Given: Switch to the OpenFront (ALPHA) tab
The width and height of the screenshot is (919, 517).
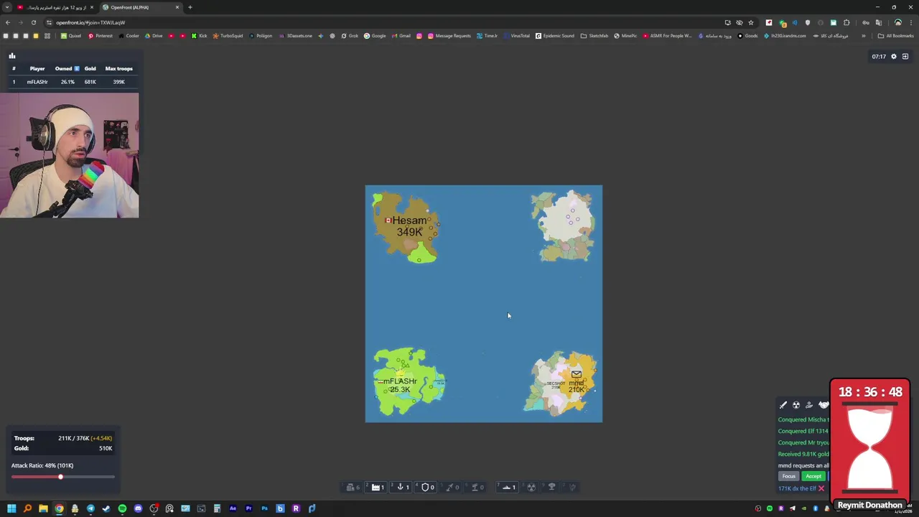Looking at the screenshot, I should (x=140, y=7).
